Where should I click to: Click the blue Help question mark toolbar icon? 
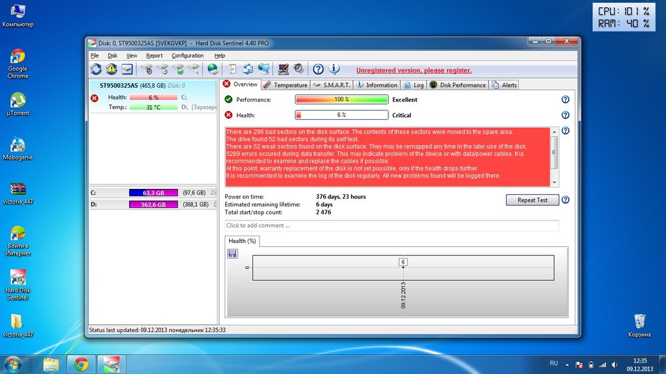(x=318, y=69)
